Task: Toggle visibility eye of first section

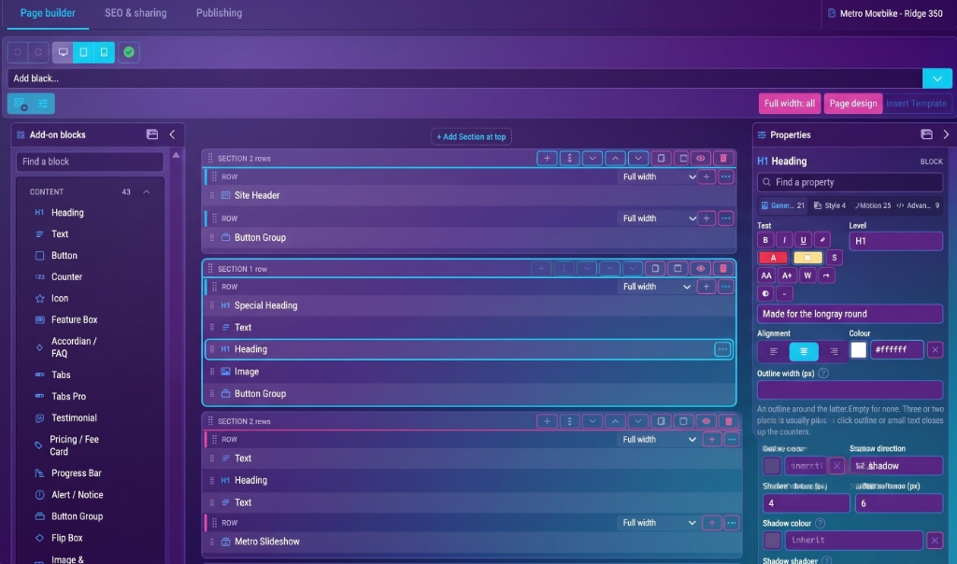Action: pos(701,159)
